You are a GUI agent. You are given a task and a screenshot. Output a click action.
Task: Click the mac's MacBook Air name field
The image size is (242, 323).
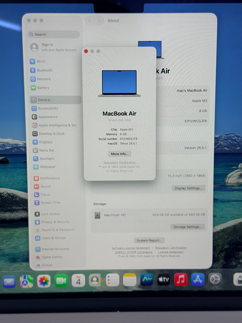(192, 90)
